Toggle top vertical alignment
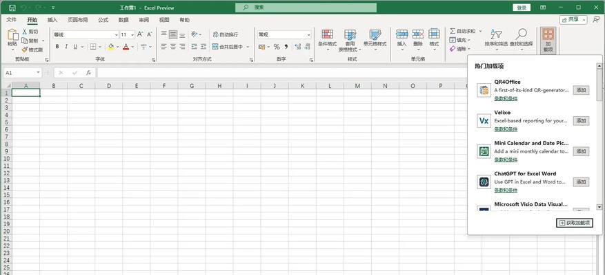The image size is (605, 275). click(x=164, y=34)
